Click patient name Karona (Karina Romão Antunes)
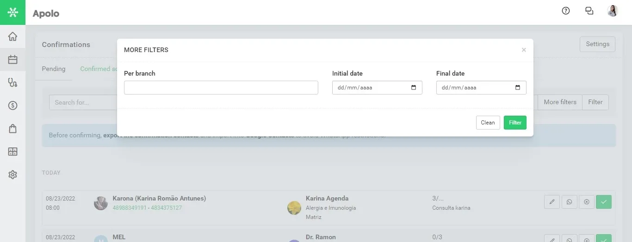This screenshot has width=632, height=242. point(159,198)
